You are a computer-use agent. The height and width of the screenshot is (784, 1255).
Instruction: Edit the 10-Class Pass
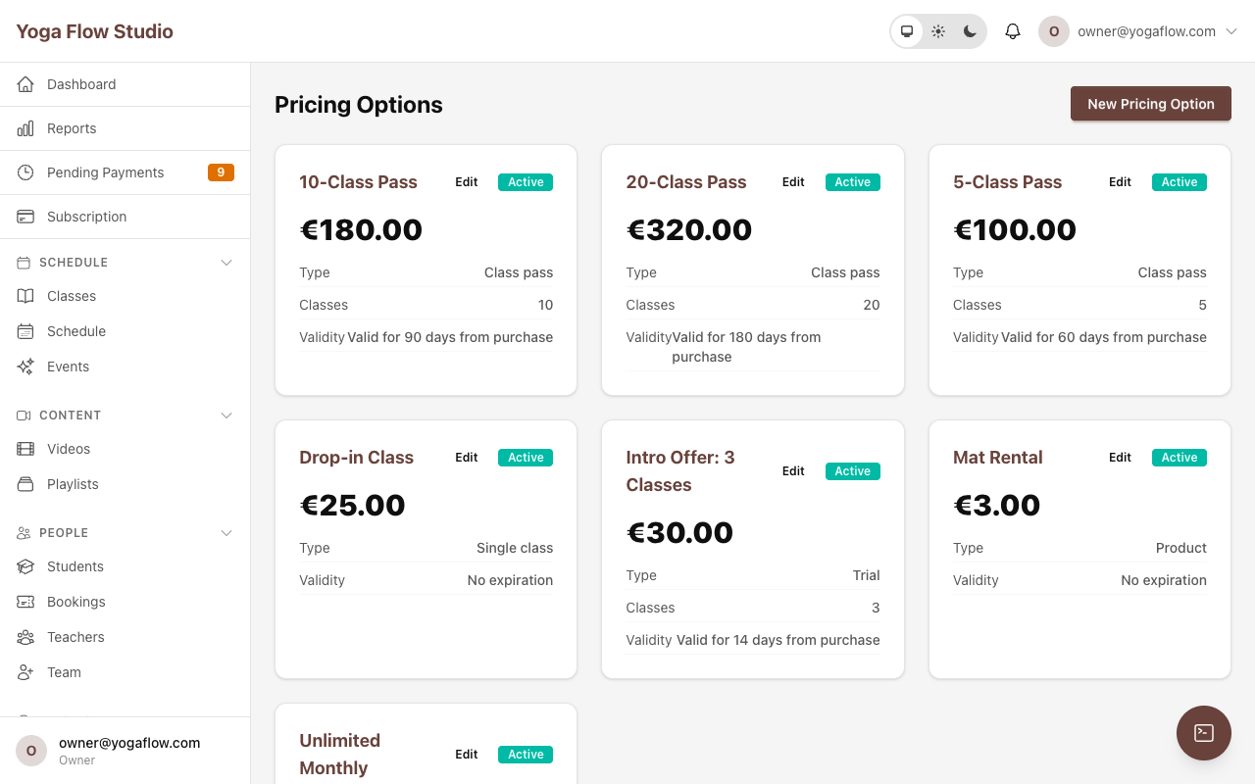click(467, 182)
